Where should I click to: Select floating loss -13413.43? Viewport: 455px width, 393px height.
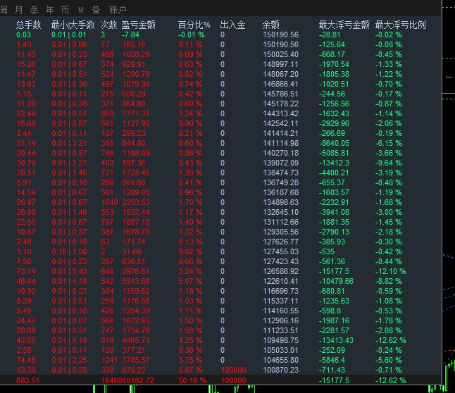(336, 341)
